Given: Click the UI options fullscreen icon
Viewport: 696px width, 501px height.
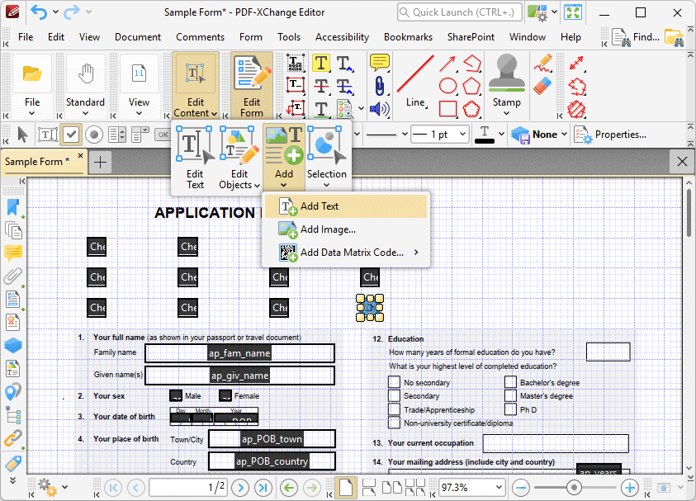Looking at the screenshot, I should coord(573,12).
